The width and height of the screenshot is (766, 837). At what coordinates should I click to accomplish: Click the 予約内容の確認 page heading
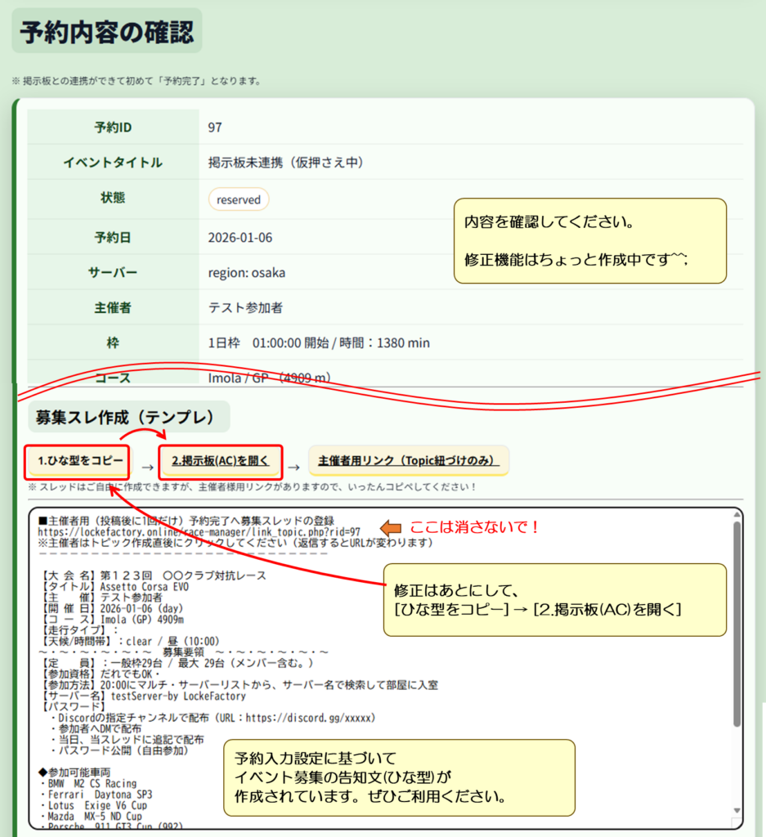(x=107, y=34)
